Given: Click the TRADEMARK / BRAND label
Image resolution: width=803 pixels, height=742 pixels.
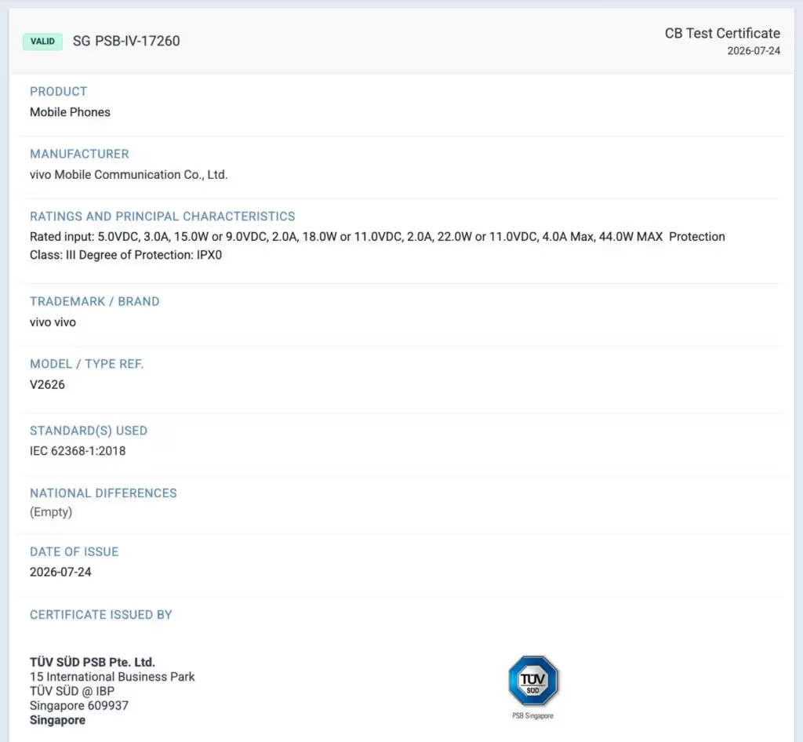Looking at the screenshot, I should click(x=94, y=302).
